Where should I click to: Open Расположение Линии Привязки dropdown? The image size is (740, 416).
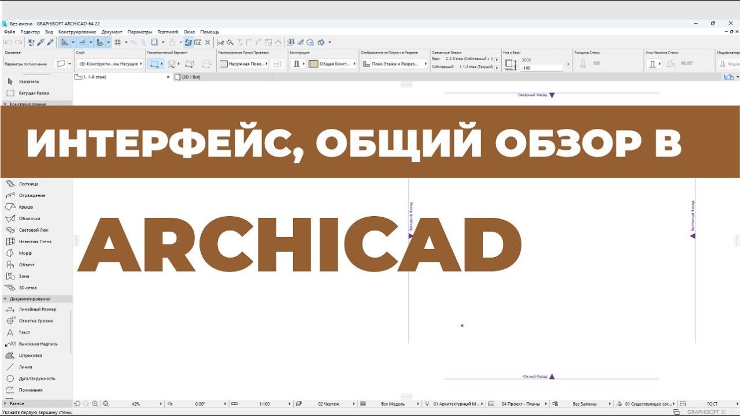coord(243,64)
